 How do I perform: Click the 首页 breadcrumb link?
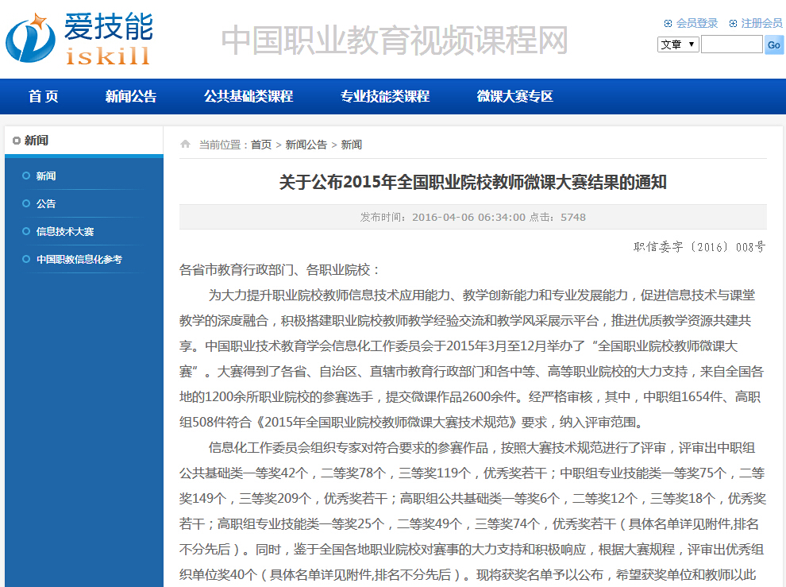coord(261,145)
